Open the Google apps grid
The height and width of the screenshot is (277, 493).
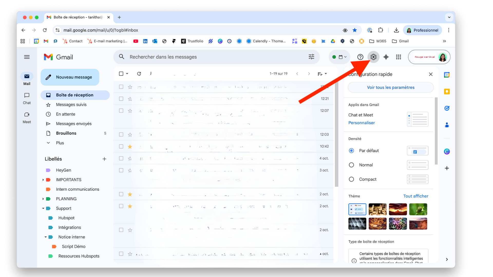(x=398, y=57)
